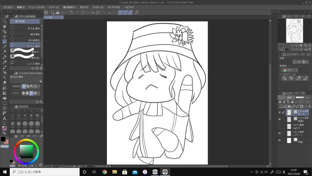Select the Zoom magnifier tool
Screen dimensions: 312x176
(5, 21)
